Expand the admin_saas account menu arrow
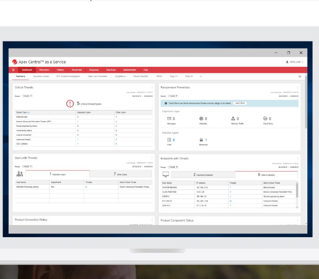The height and width of the screenshot is (279, 319). click(302, 62)
